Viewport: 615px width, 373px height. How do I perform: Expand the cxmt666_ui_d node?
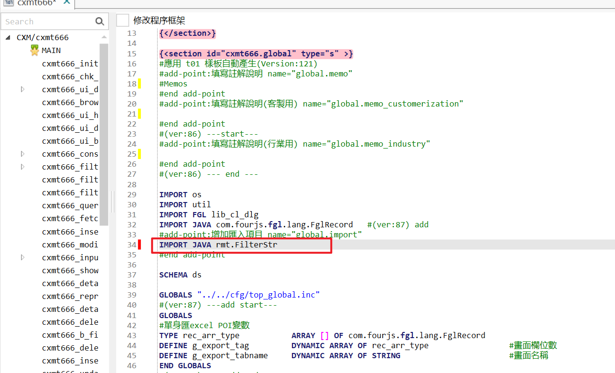[x=22, y=89]
